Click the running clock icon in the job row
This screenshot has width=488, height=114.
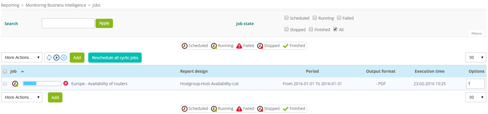(x=15, y=84)
